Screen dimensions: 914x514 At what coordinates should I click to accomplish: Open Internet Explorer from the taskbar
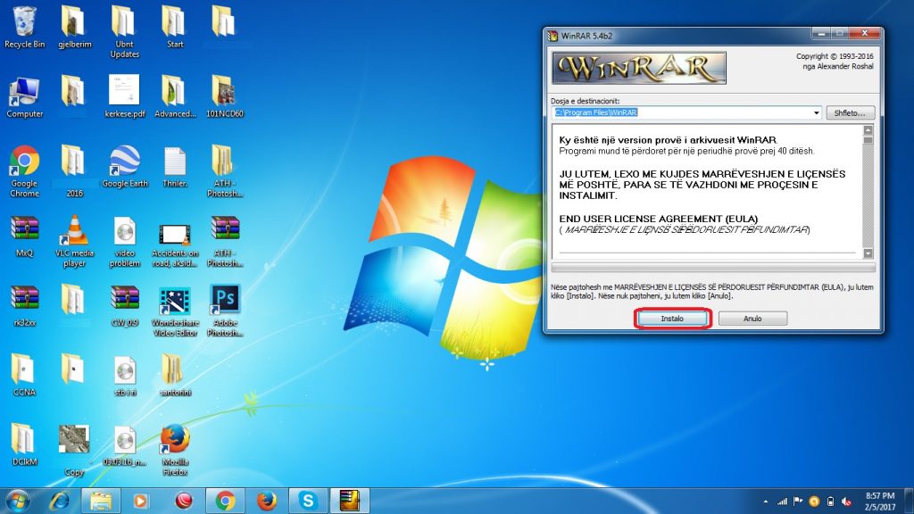[x=60, y=501]
